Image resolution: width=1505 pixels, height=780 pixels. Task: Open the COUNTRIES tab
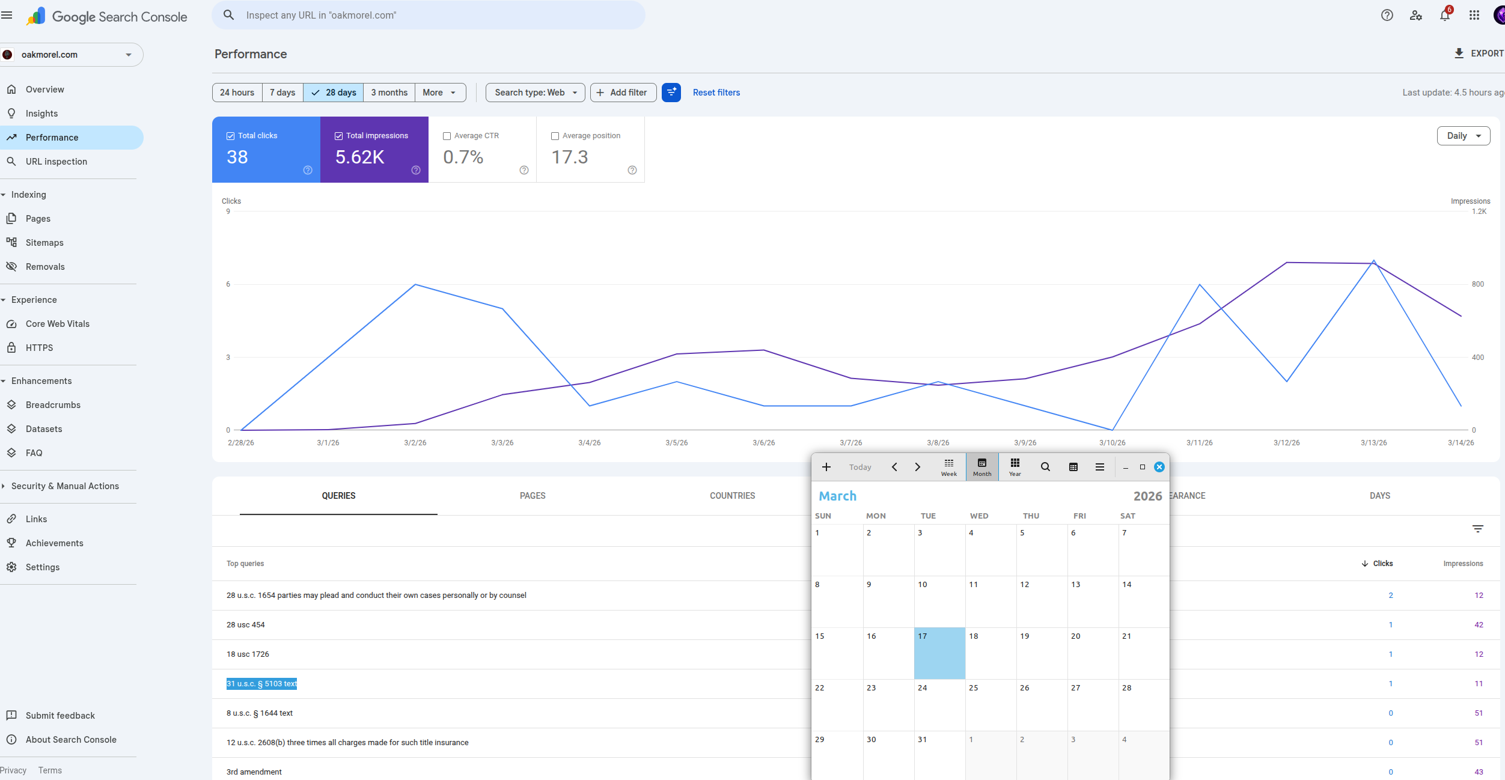click(732, 496)
